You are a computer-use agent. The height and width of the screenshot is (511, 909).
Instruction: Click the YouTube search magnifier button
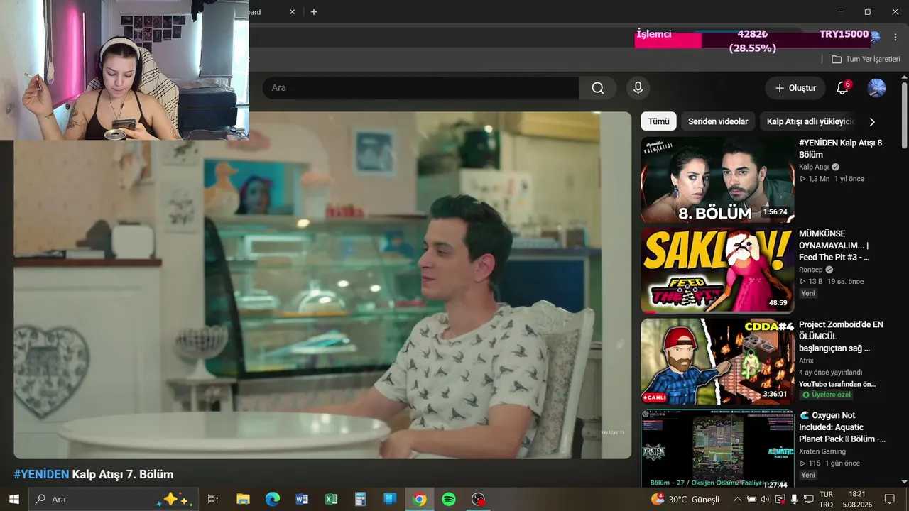(598, 88)
